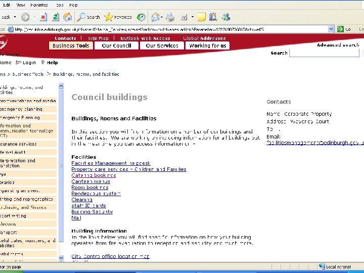
Task: Click the facilities management email address link
Action: coord(315,143)
